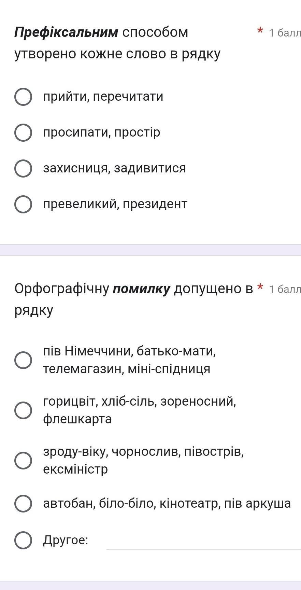Click the red asterisk by 'Орфографічну помилку'
The height and width of the screenshot is (590, 301).
[260, 287]
